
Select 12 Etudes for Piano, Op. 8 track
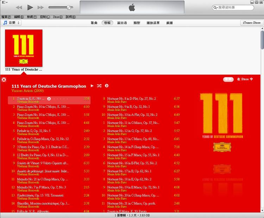pos(49,156)
